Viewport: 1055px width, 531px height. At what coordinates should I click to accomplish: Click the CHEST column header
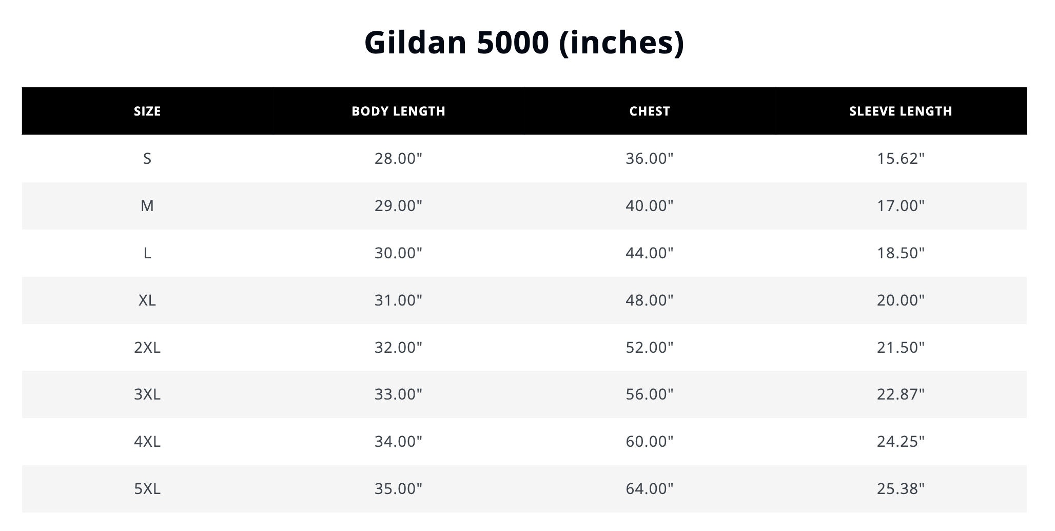650,111
